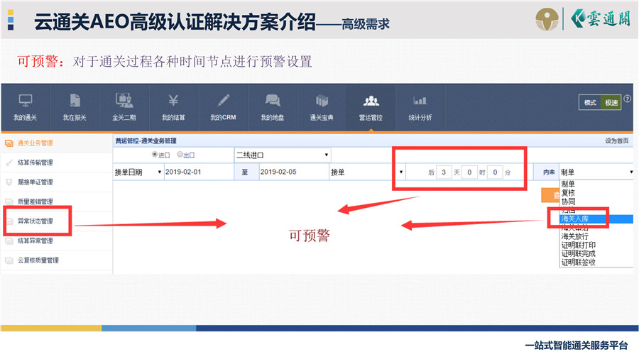639x359 pixels.
Task: Open the 二线进口 dropdown
Action: (x=283, y=155)
